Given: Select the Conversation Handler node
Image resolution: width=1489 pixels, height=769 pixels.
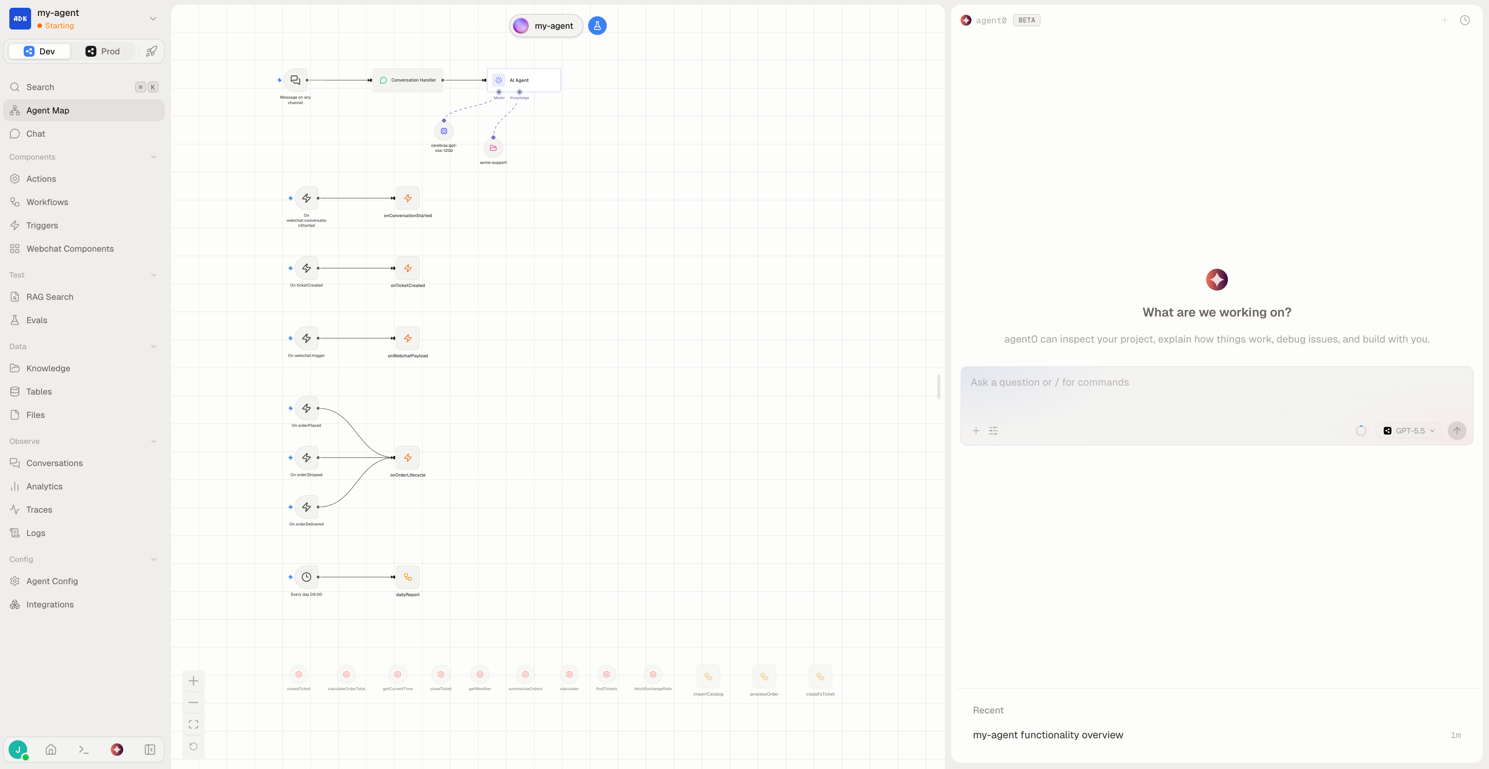Looking at the screenshot, I should [408, 80].
